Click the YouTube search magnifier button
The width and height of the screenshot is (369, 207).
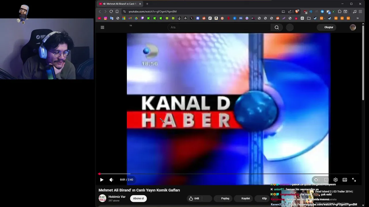pos(277,27)
